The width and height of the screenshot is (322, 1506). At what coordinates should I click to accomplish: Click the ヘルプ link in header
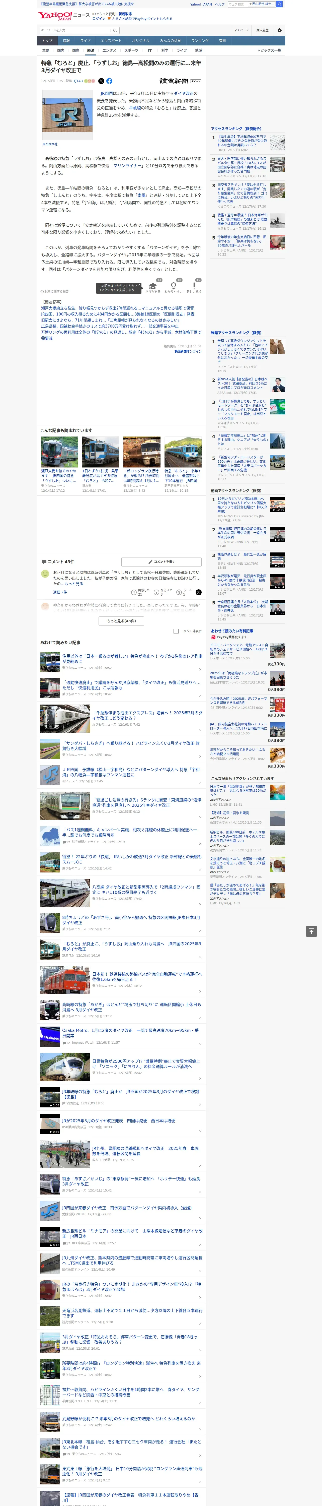219,4
